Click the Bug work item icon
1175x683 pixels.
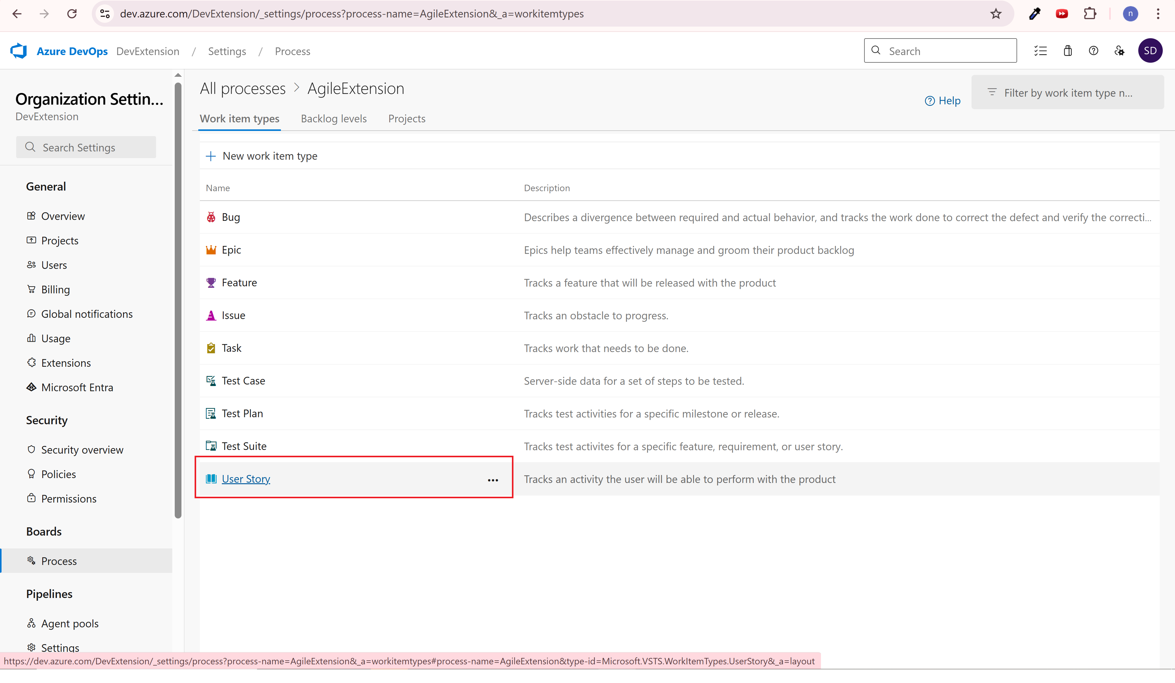211,217
